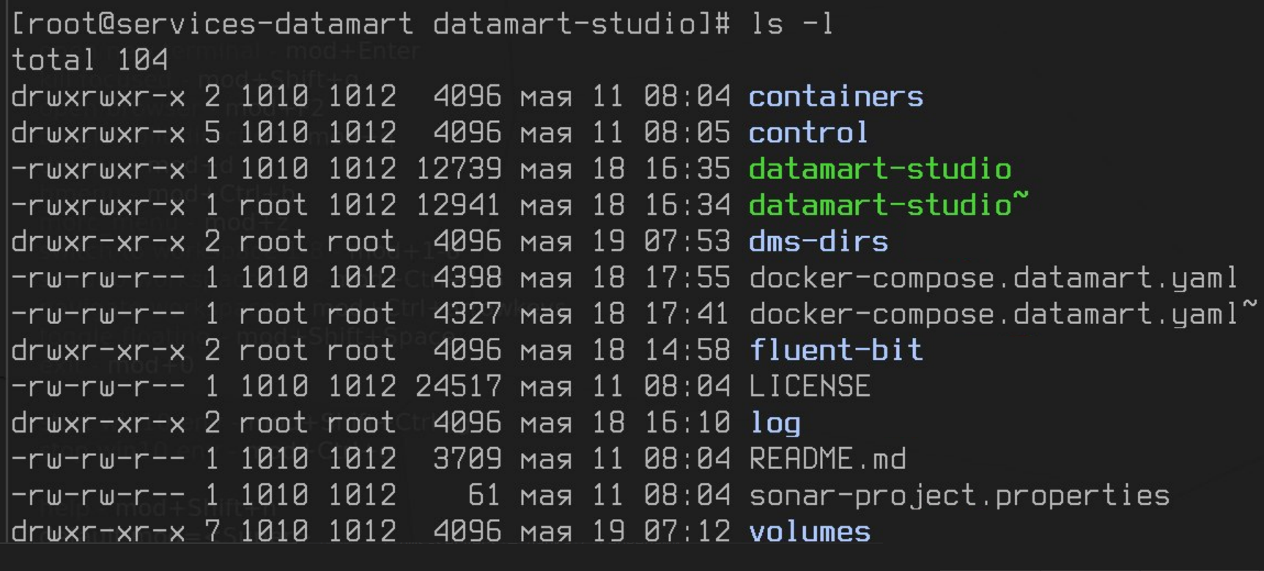Click the 12941 size of datamart-studio~
Screen dimensions: 1264x571
click(x=458, y=205)
